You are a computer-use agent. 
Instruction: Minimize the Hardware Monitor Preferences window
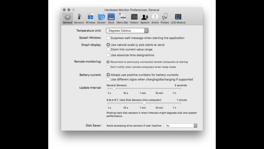69,10
